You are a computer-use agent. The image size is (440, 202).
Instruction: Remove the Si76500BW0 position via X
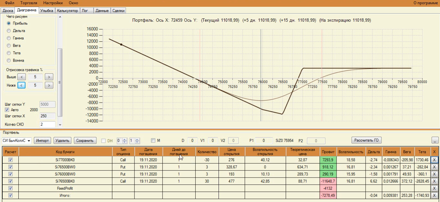[434, 167]
